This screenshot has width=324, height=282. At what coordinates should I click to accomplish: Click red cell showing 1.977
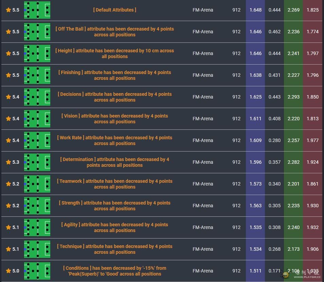[312, 140]
